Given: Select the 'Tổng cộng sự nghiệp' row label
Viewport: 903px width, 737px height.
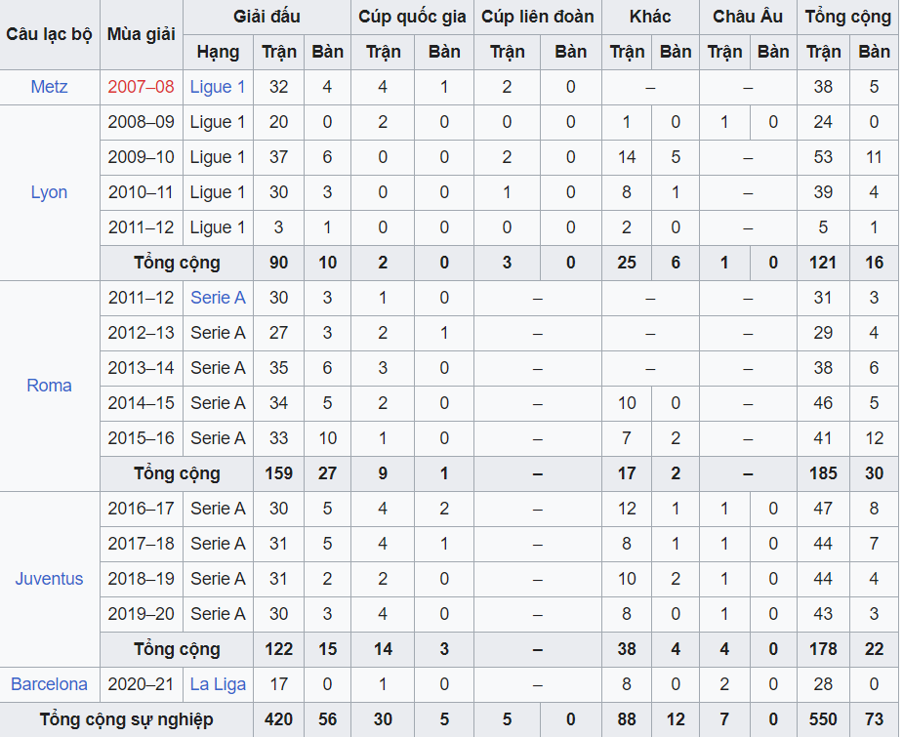Looking at the screenshot, I should tap(127, 719).
